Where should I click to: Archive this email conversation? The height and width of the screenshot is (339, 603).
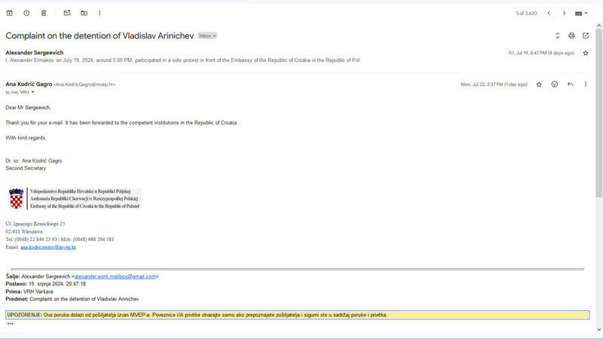click(9, 13)
